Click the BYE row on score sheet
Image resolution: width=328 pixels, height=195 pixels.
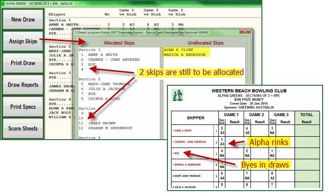tap(176, 153)
